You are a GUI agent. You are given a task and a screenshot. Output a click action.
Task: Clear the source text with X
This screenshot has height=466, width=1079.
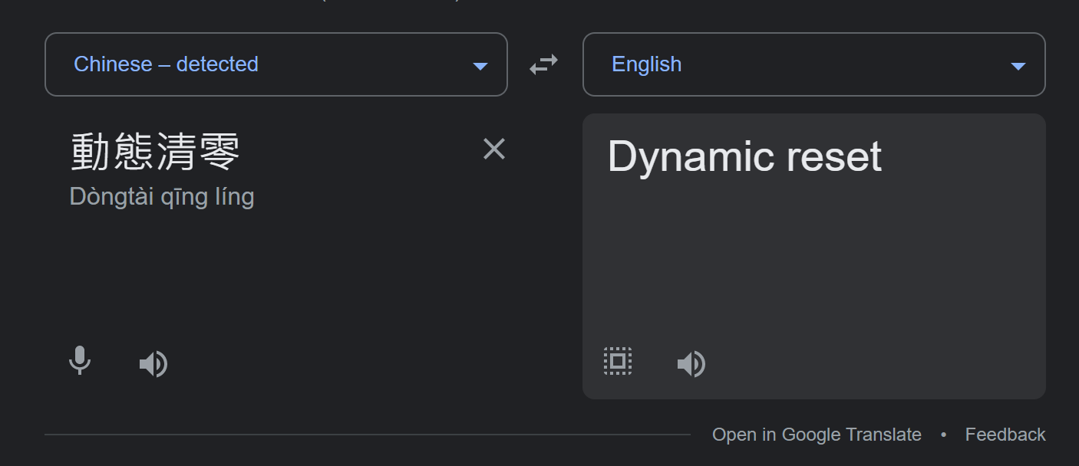[494, 149]
